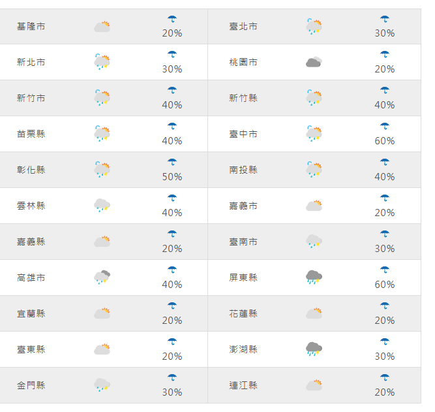
Task: Click the rain cloud icon for 澎湖縣
Action: point(314,349)
